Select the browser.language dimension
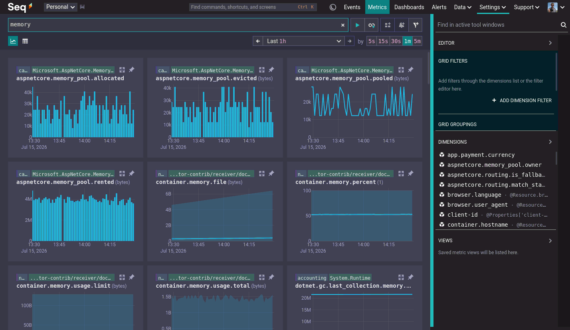 pyautogui.click(x=474, y=195)
